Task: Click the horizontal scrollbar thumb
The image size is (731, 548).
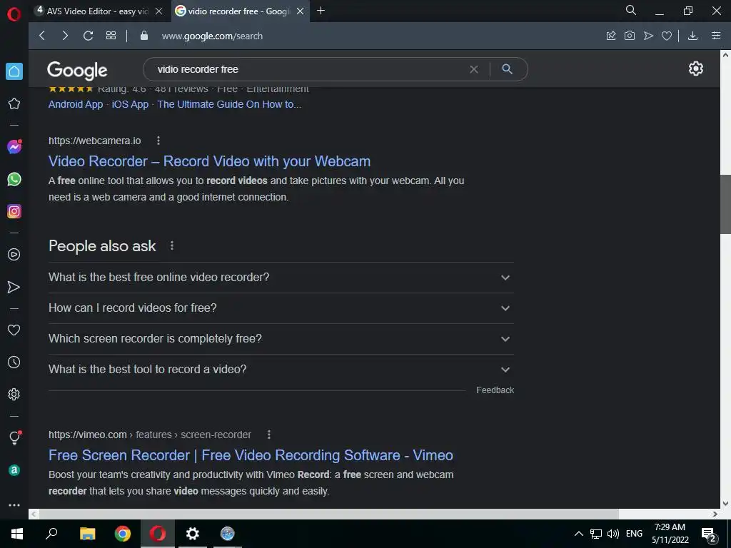Action: (x=328, y=514)
